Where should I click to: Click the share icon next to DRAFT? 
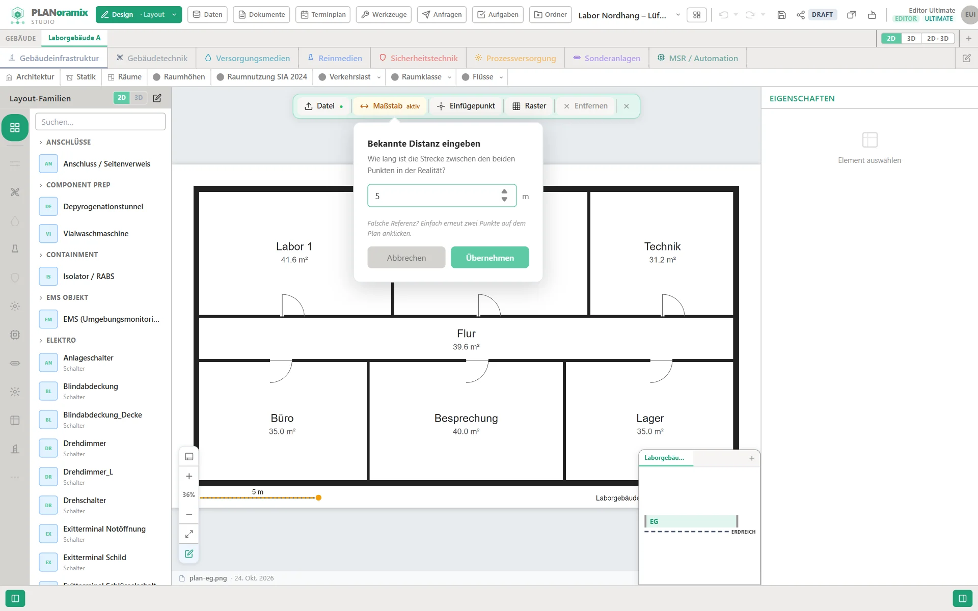point(801,15)
